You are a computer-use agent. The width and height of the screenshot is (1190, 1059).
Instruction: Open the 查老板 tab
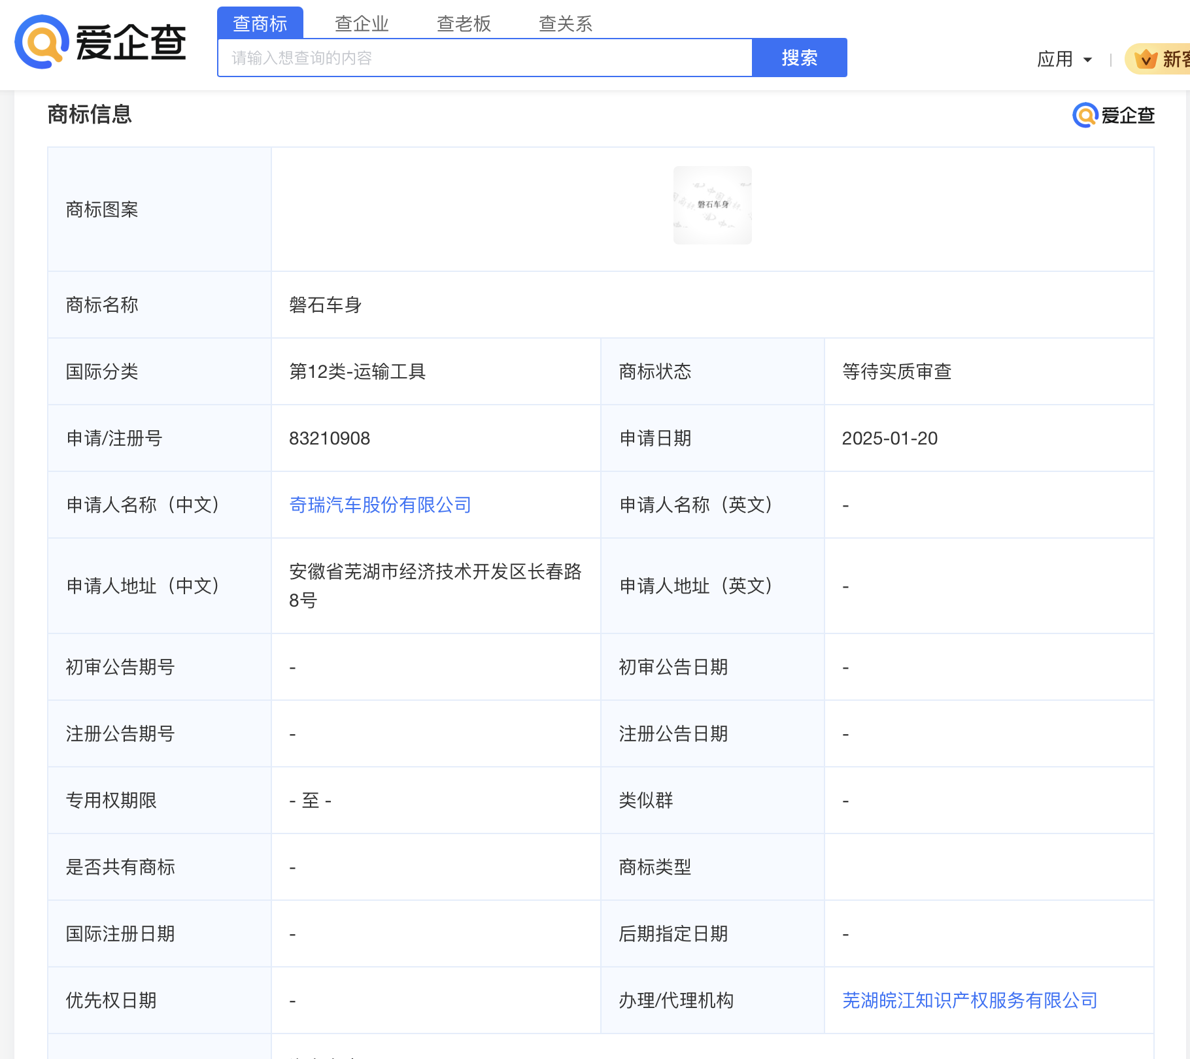(464, 24)
